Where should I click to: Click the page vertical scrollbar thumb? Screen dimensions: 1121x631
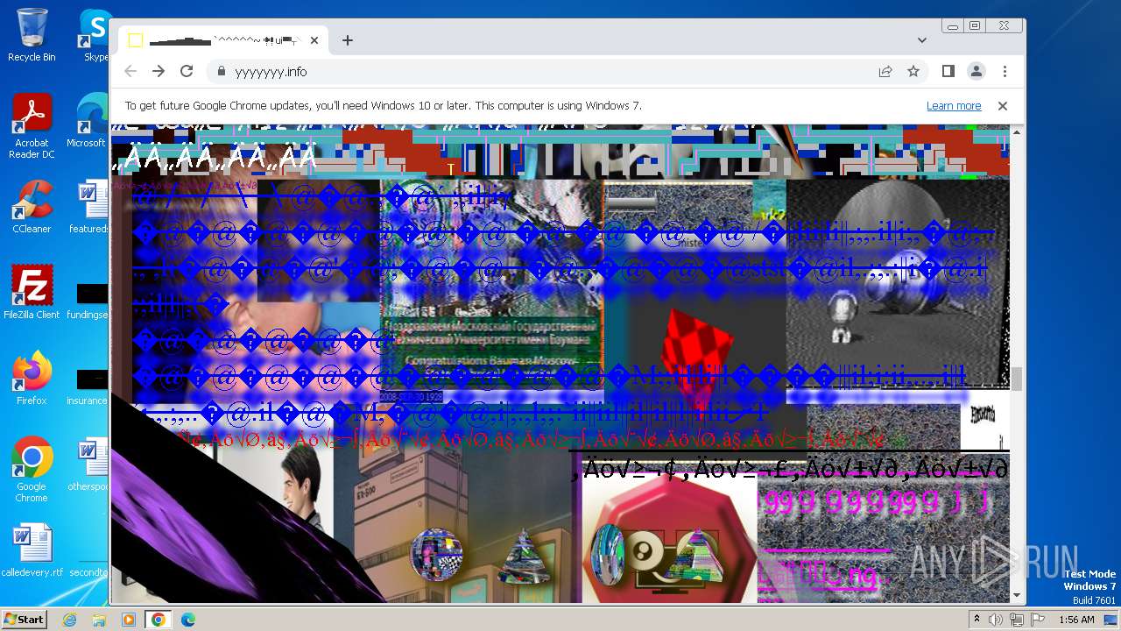point(1017,379)
